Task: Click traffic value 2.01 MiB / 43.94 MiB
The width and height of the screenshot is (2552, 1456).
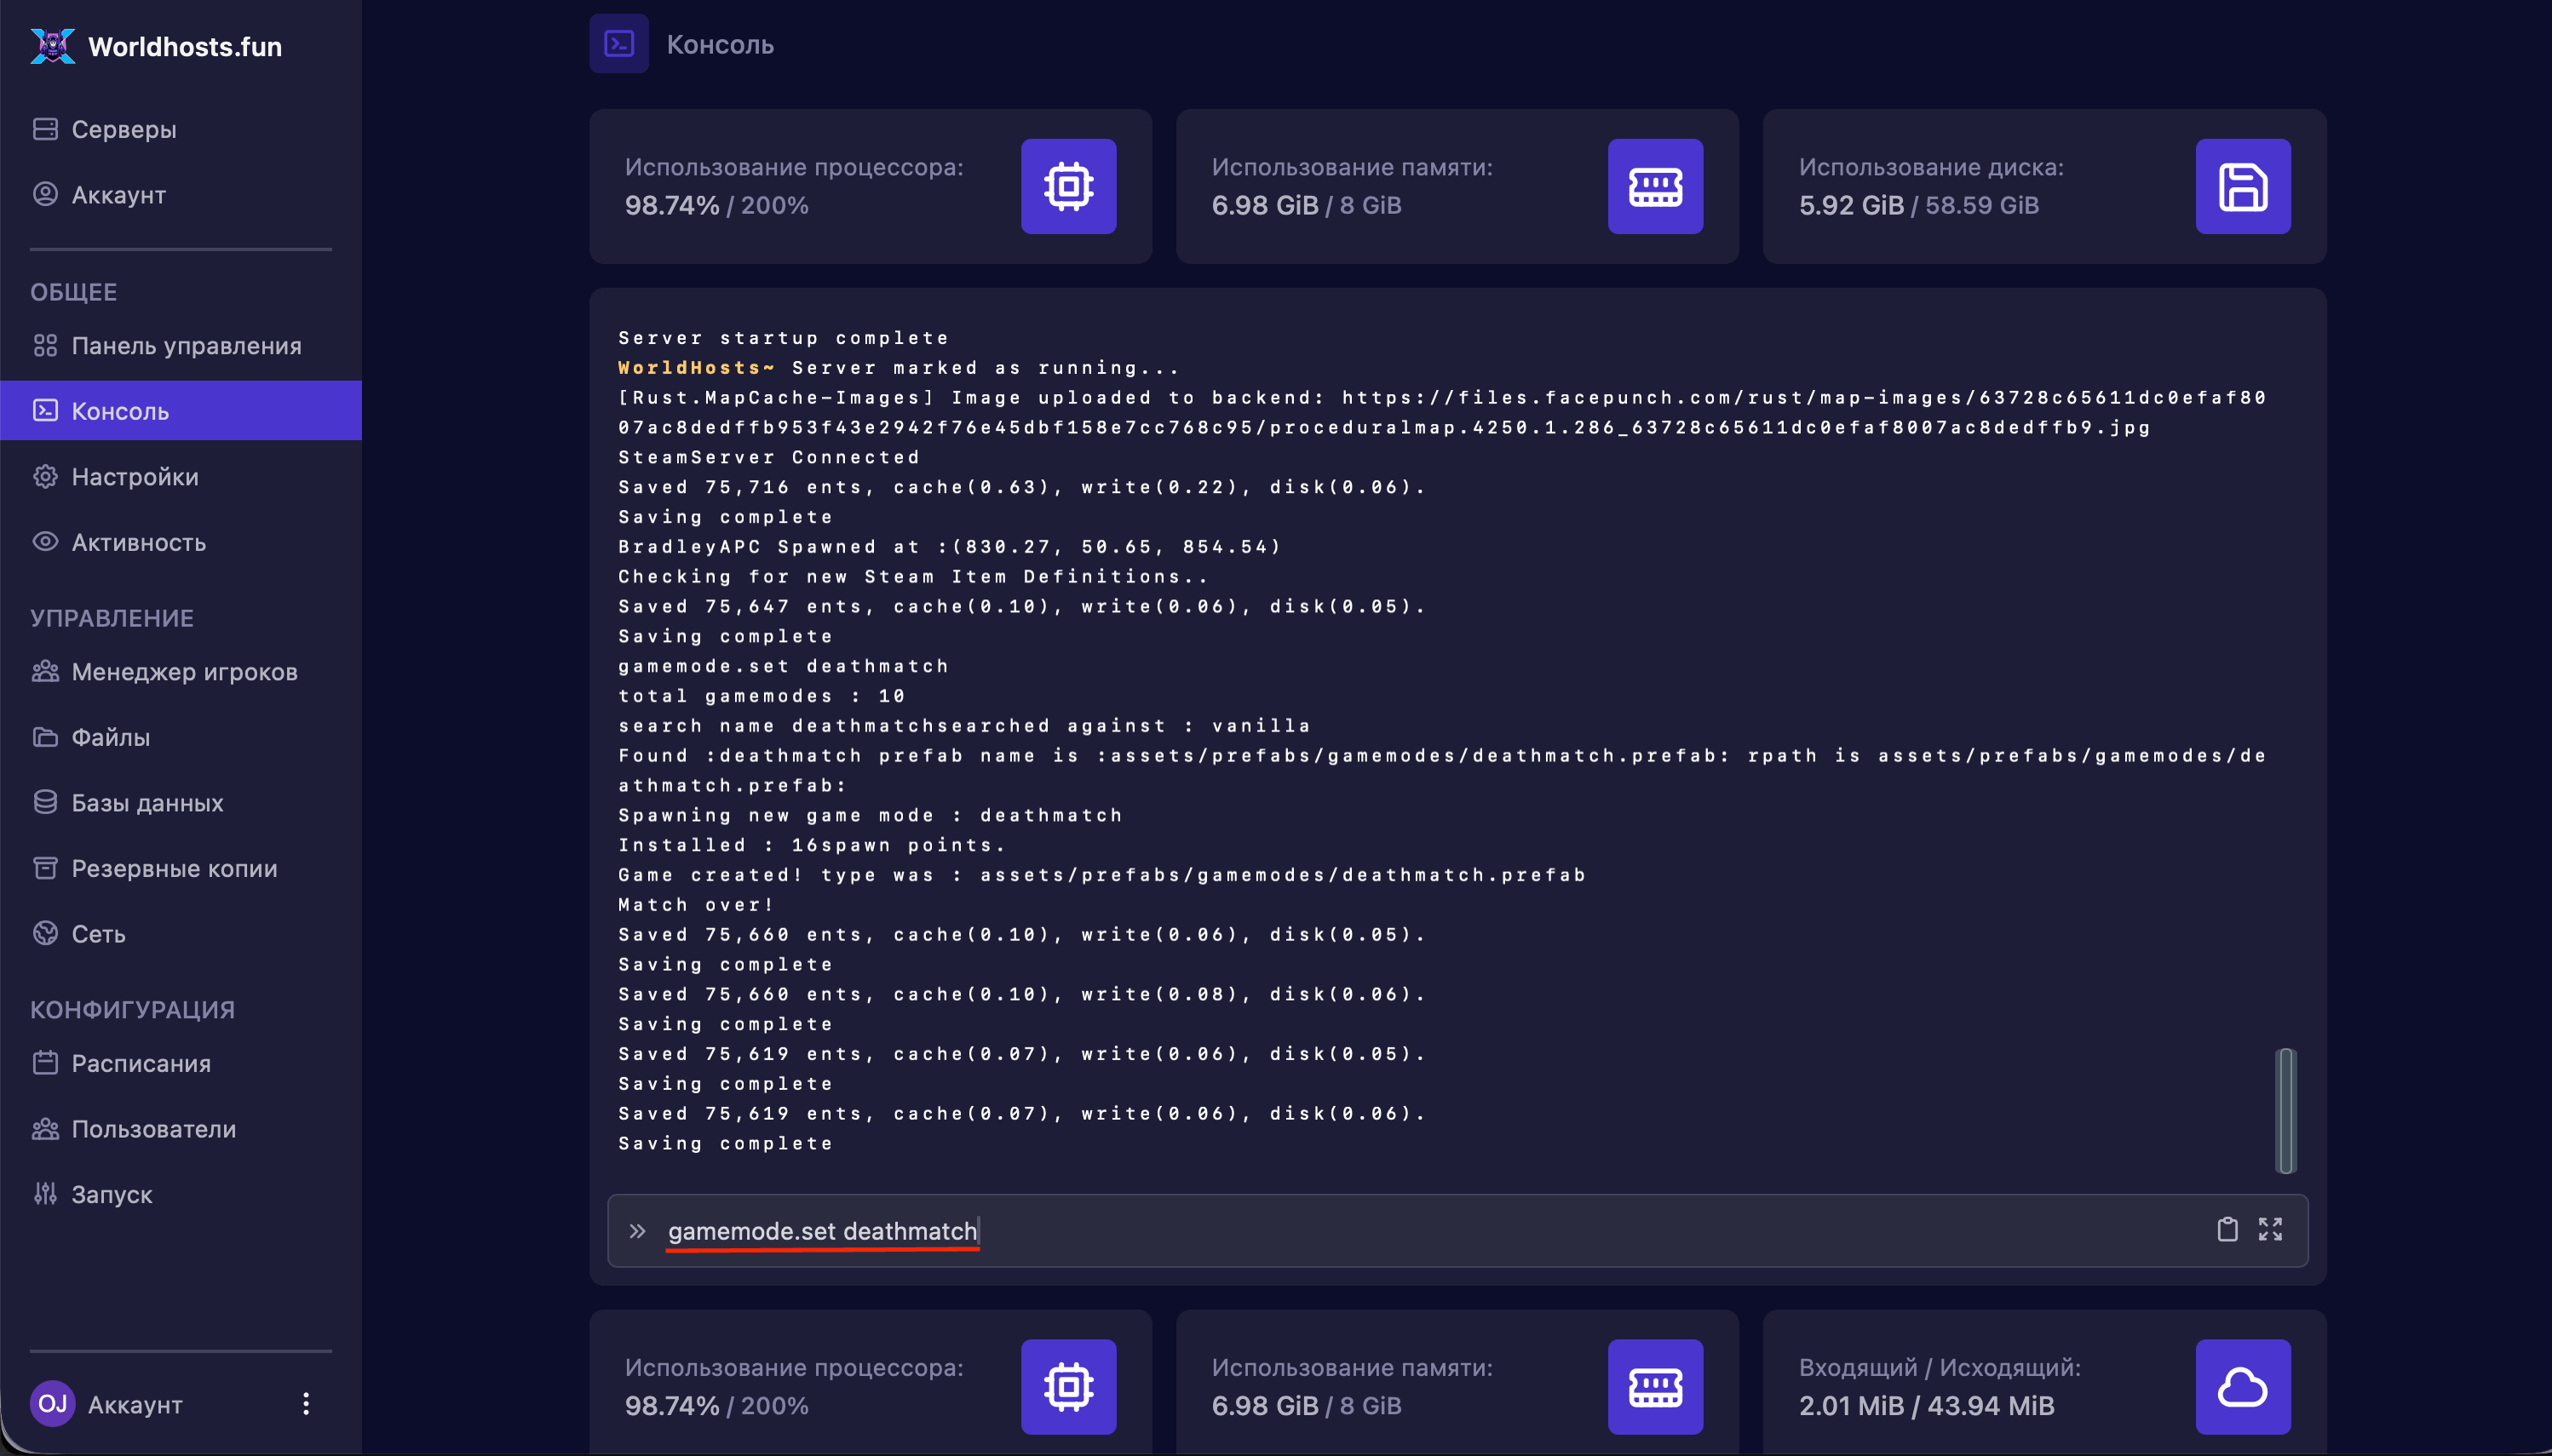Action: pyautogui.click(x=1926, y=1405)
